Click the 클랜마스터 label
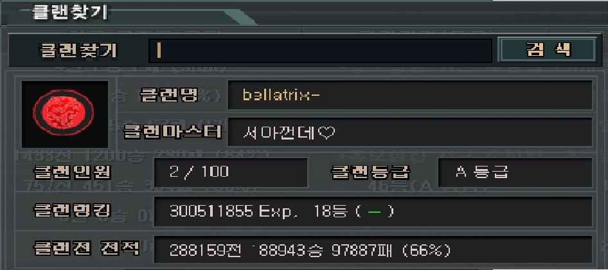Image resolution: width=608 pixels, height=270 pixels. pyautogui.click(x=173, y=132)
